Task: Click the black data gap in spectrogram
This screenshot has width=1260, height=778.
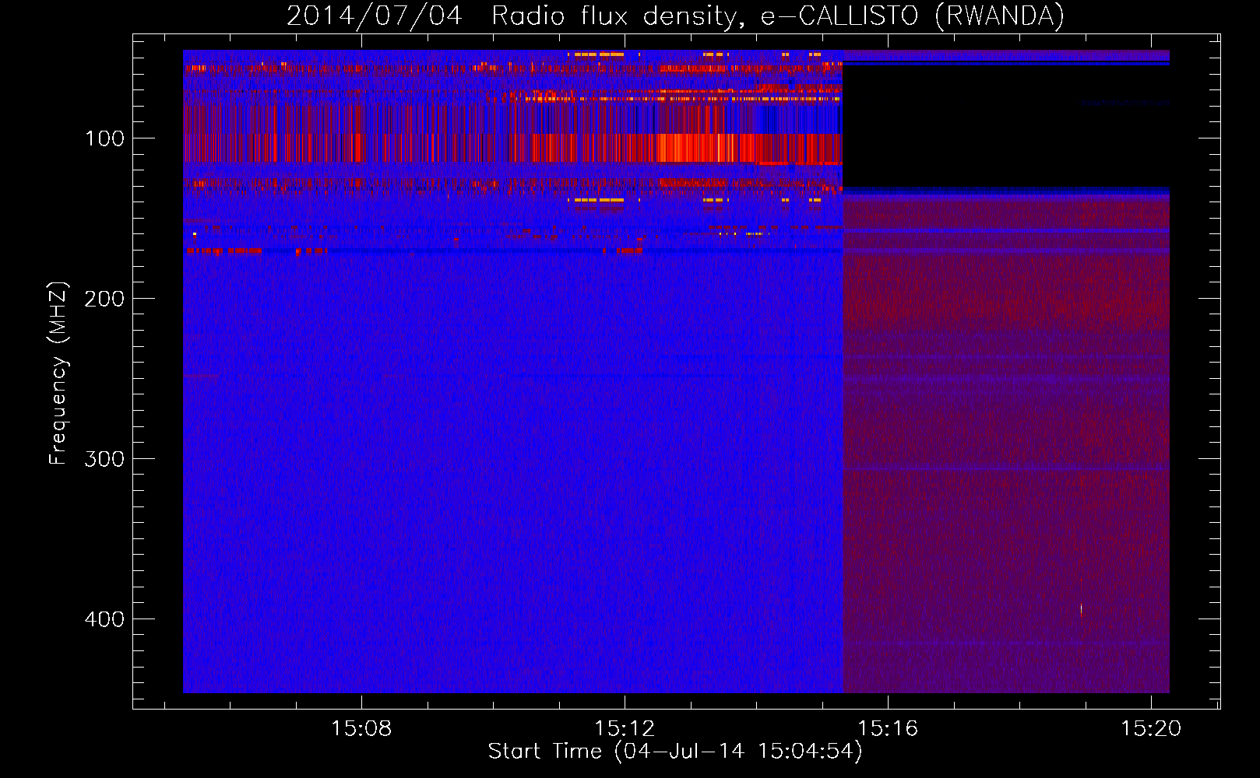Action: click(x=1006, y=125)
